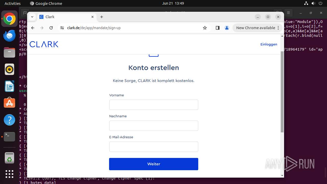327x184 pixels.
Task: Click the Konto erstellen heading
Action: pos(154,68)
